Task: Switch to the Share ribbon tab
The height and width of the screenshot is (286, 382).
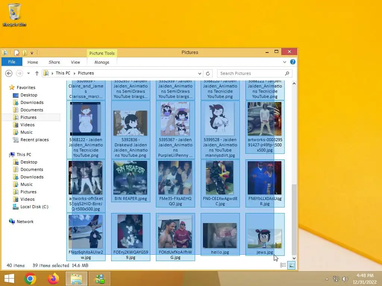Action: pos(54,62)
